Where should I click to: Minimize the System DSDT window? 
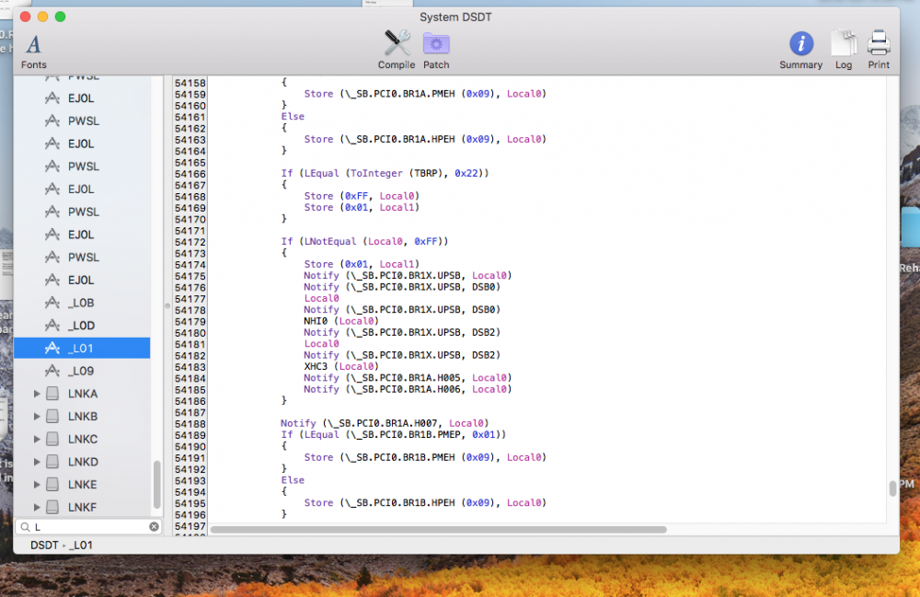pos(43,17)
